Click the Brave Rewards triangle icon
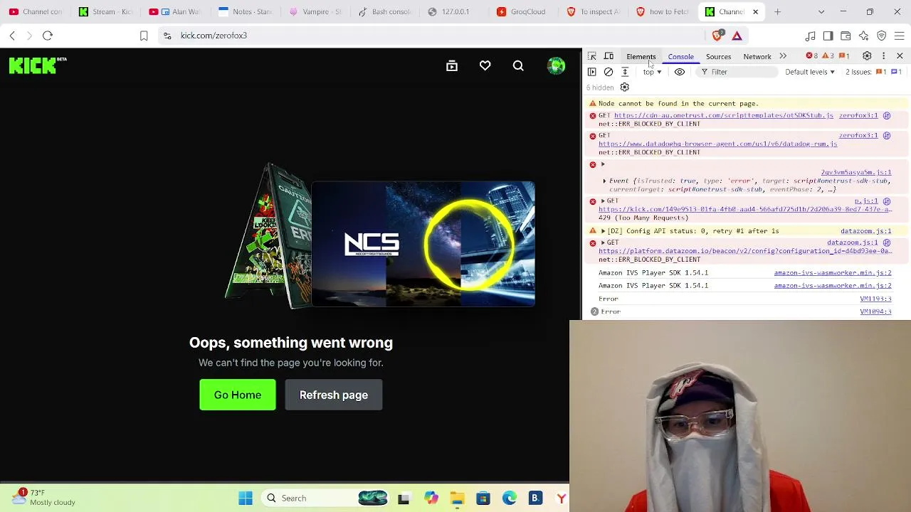 (x=737, y=36)
